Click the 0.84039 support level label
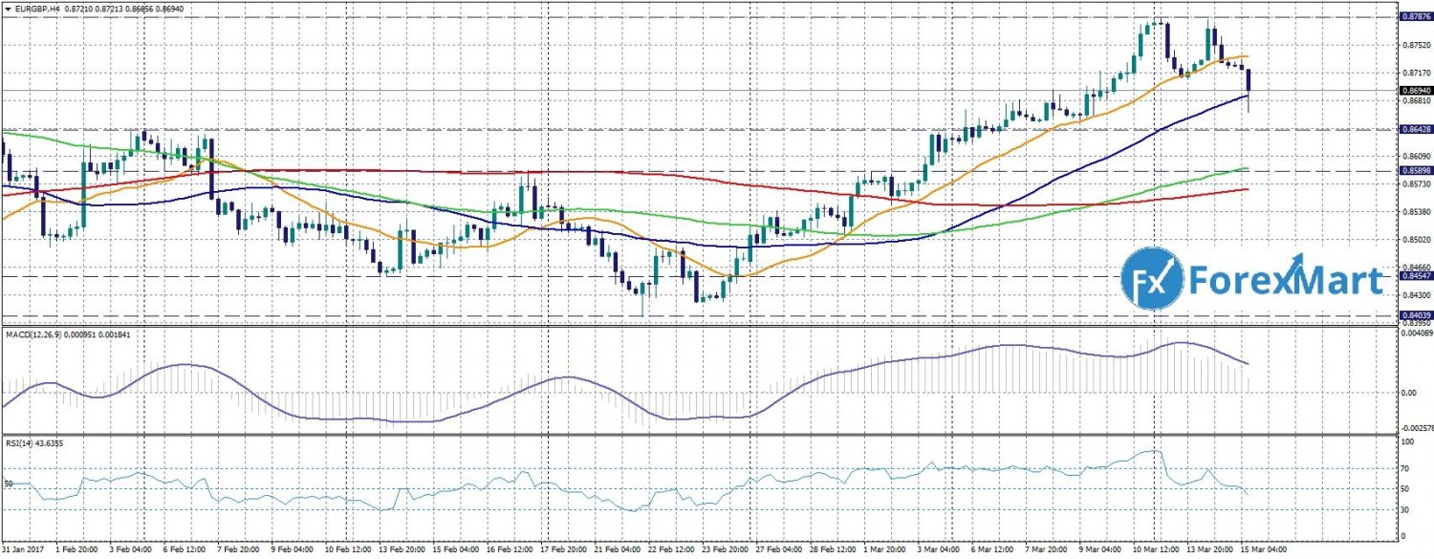The image size is (1434, 559). click(1415, 315)
